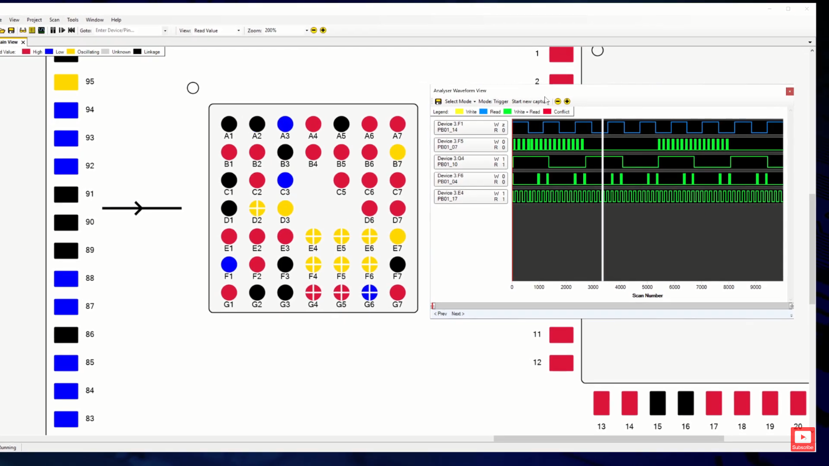
Task: Go to previous capture with Prev
Action: coord(440,314)
